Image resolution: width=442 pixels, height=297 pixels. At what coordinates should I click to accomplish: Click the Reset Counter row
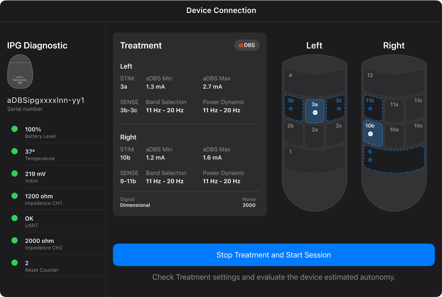[x=56, y=266]
